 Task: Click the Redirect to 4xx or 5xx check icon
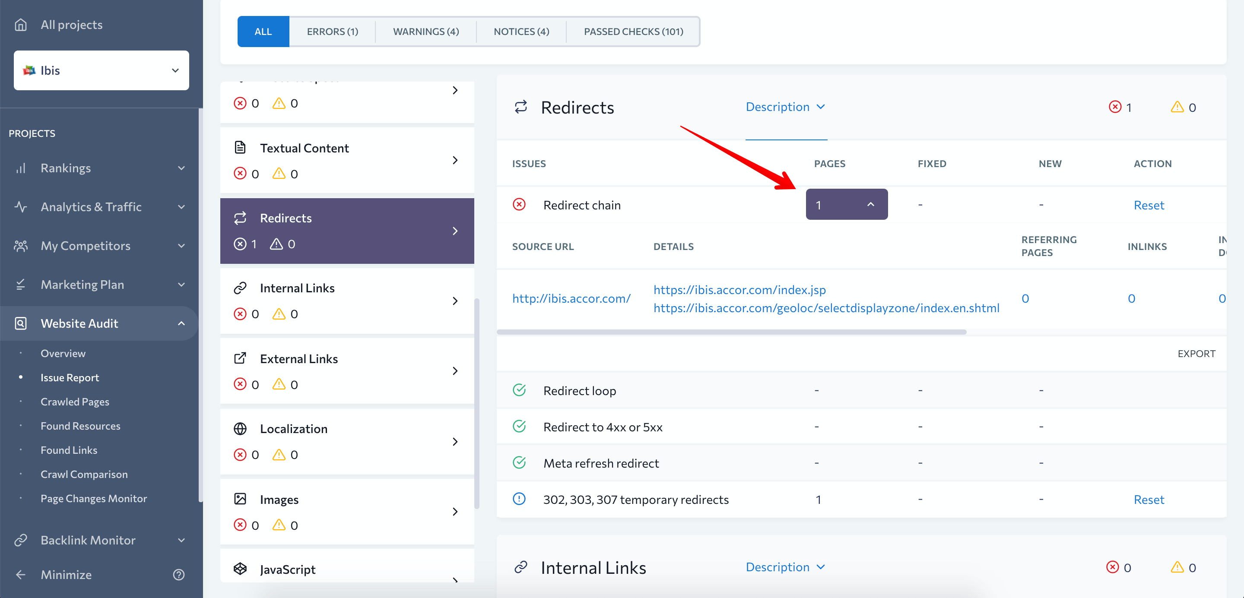[x=519, y=426]
